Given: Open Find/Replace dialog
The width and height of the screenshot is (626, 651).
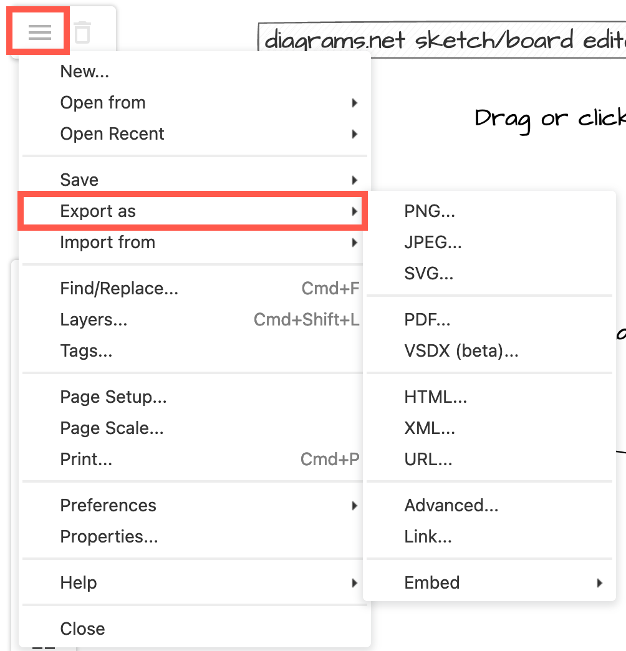Looking at the screenshot, I should (120, 289).
